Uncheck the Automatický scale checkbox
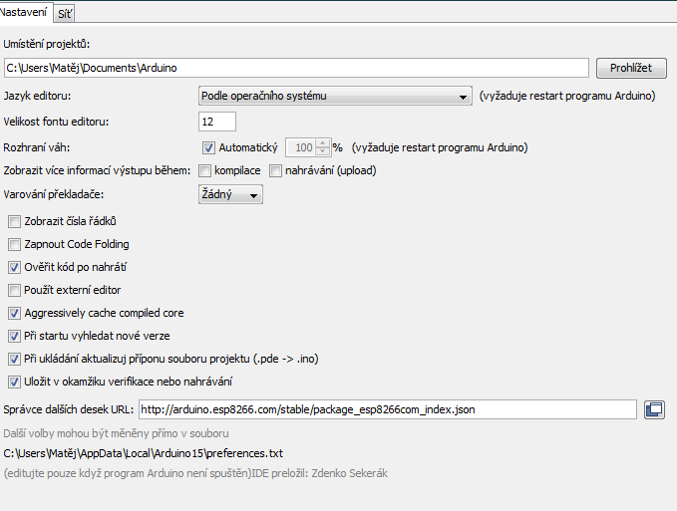 (208, 147)
